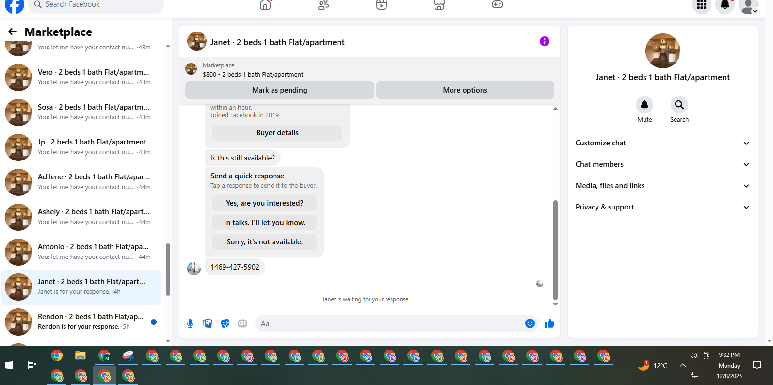Viewport: 773px width, 385px height.
Task: Open the $800 listing link in the Marketplace banner
Action: (x=253, y=75)
